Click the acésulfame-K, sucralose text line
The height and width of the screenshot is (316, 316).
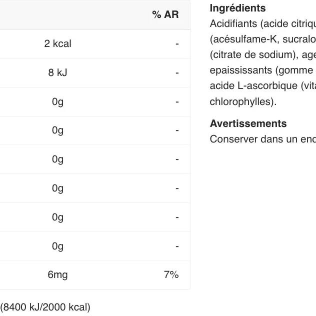262,39
